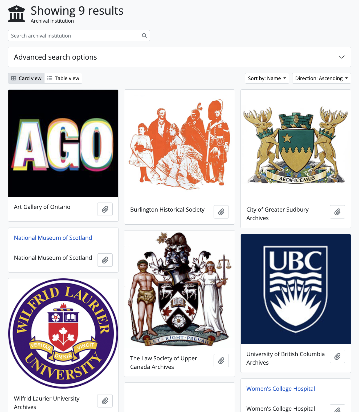Click the Greater Sudbury coat of arms
359x412 pixels.
point(296,145)
